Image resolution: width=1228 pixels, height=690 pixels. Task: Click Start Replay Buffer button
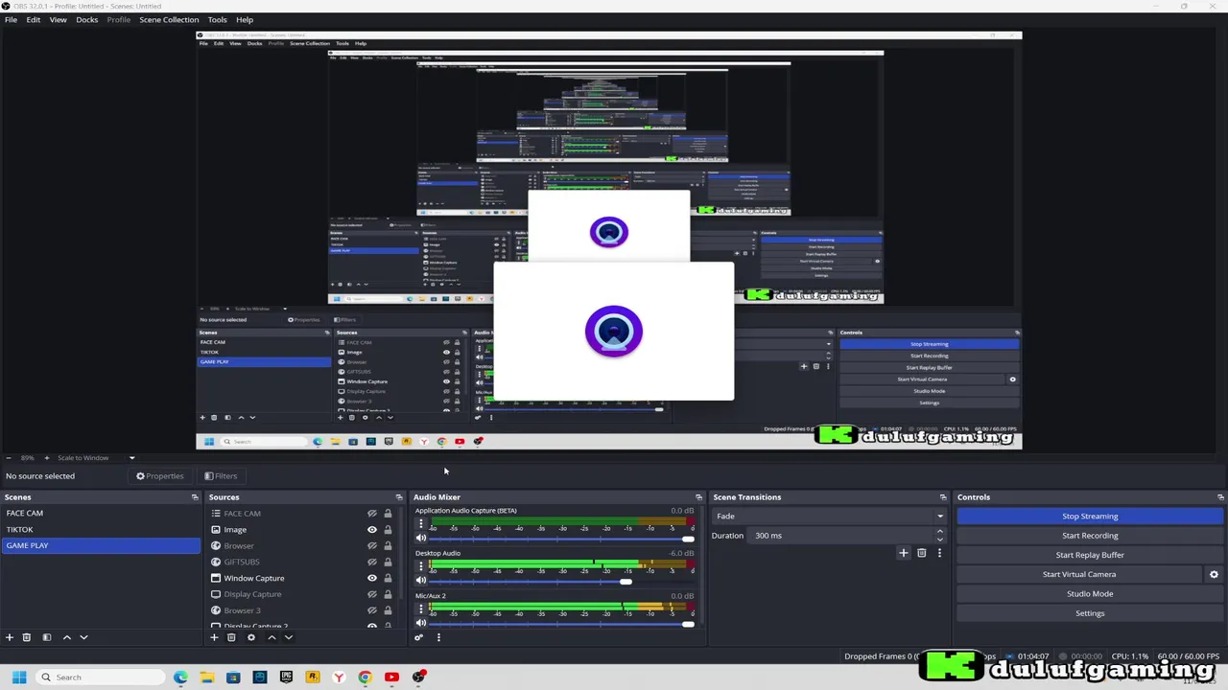pyautogui.click(x=1090, y=555)
